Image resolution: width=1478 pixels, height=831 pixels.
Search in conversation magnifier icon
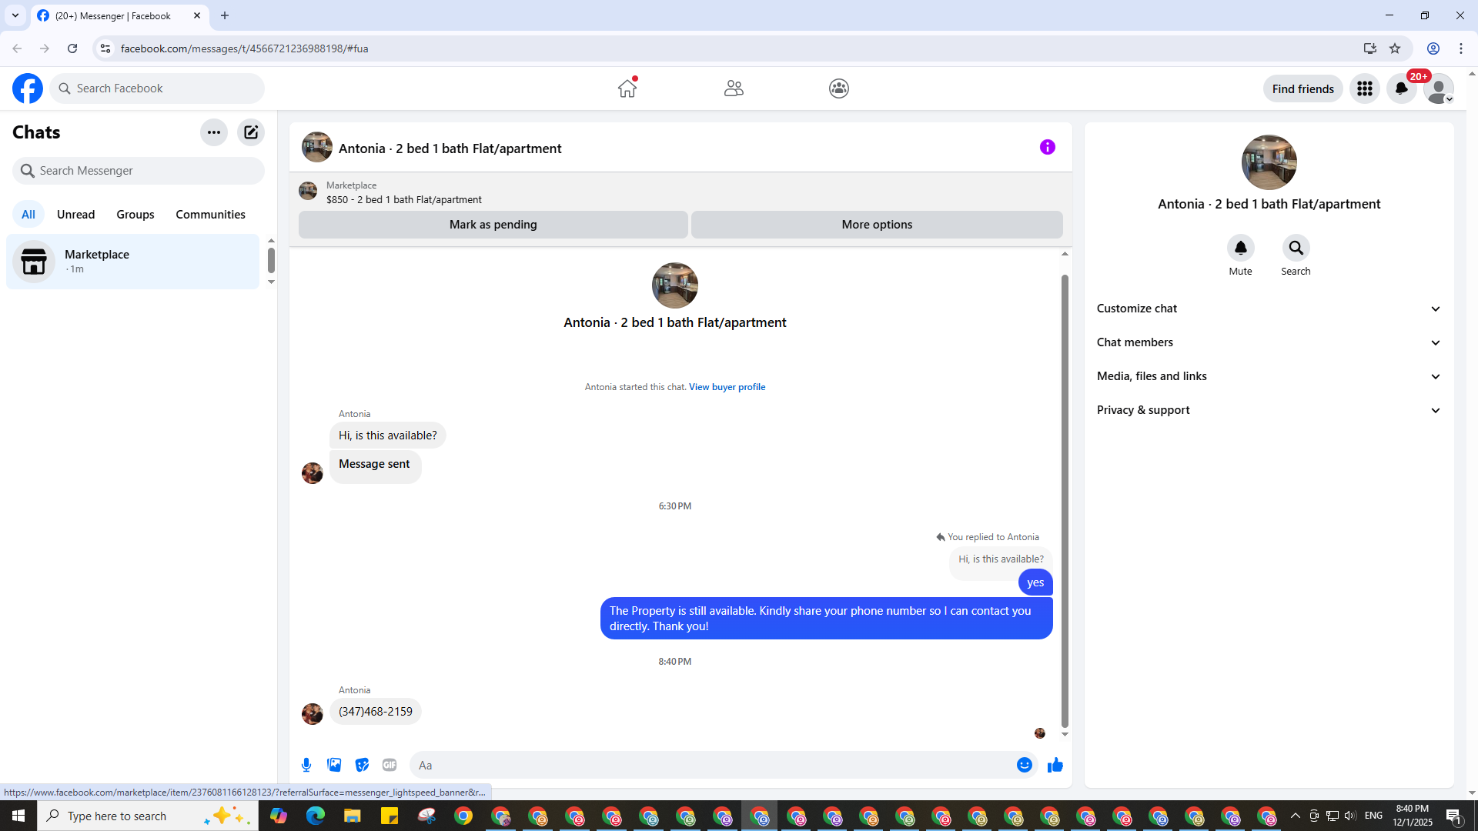point(1296,248)
